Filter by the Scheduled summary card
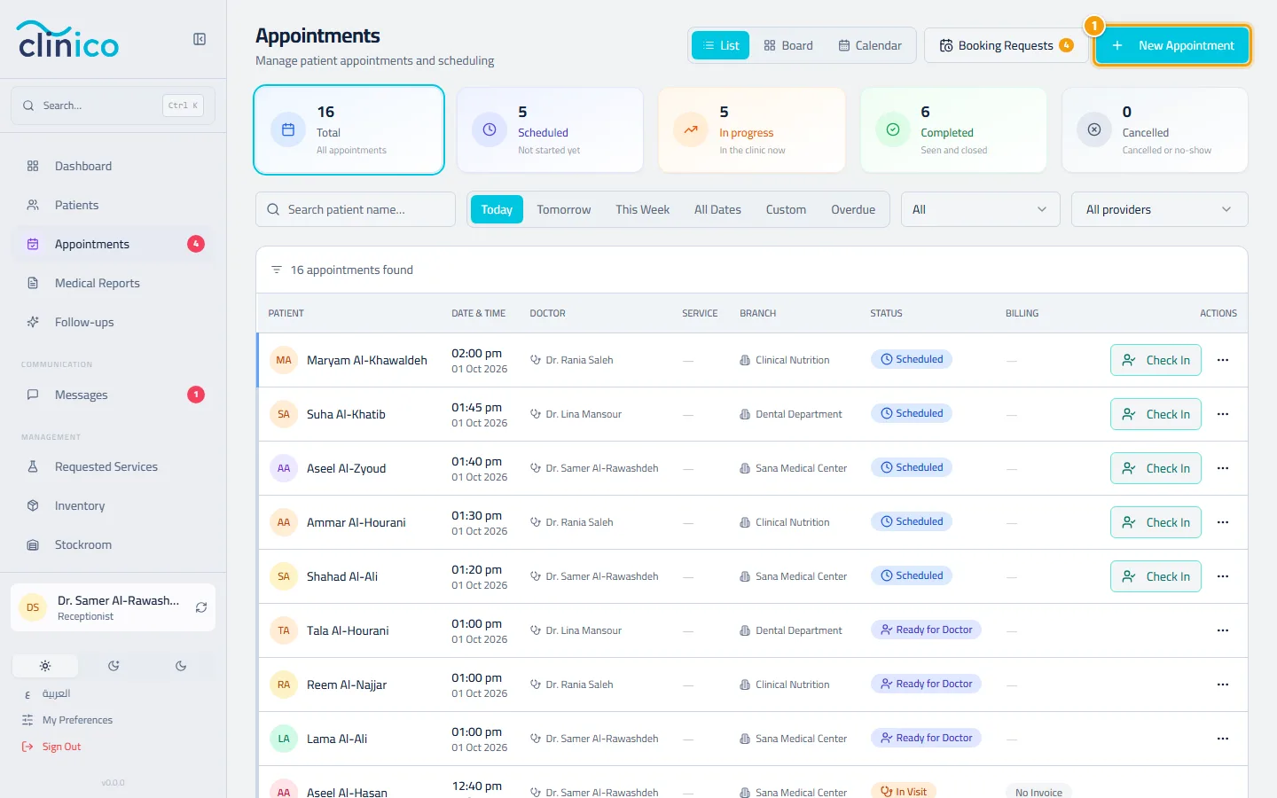Viewport: 1277px width, 798px height. pyautogui.click(x=550, y=129)
